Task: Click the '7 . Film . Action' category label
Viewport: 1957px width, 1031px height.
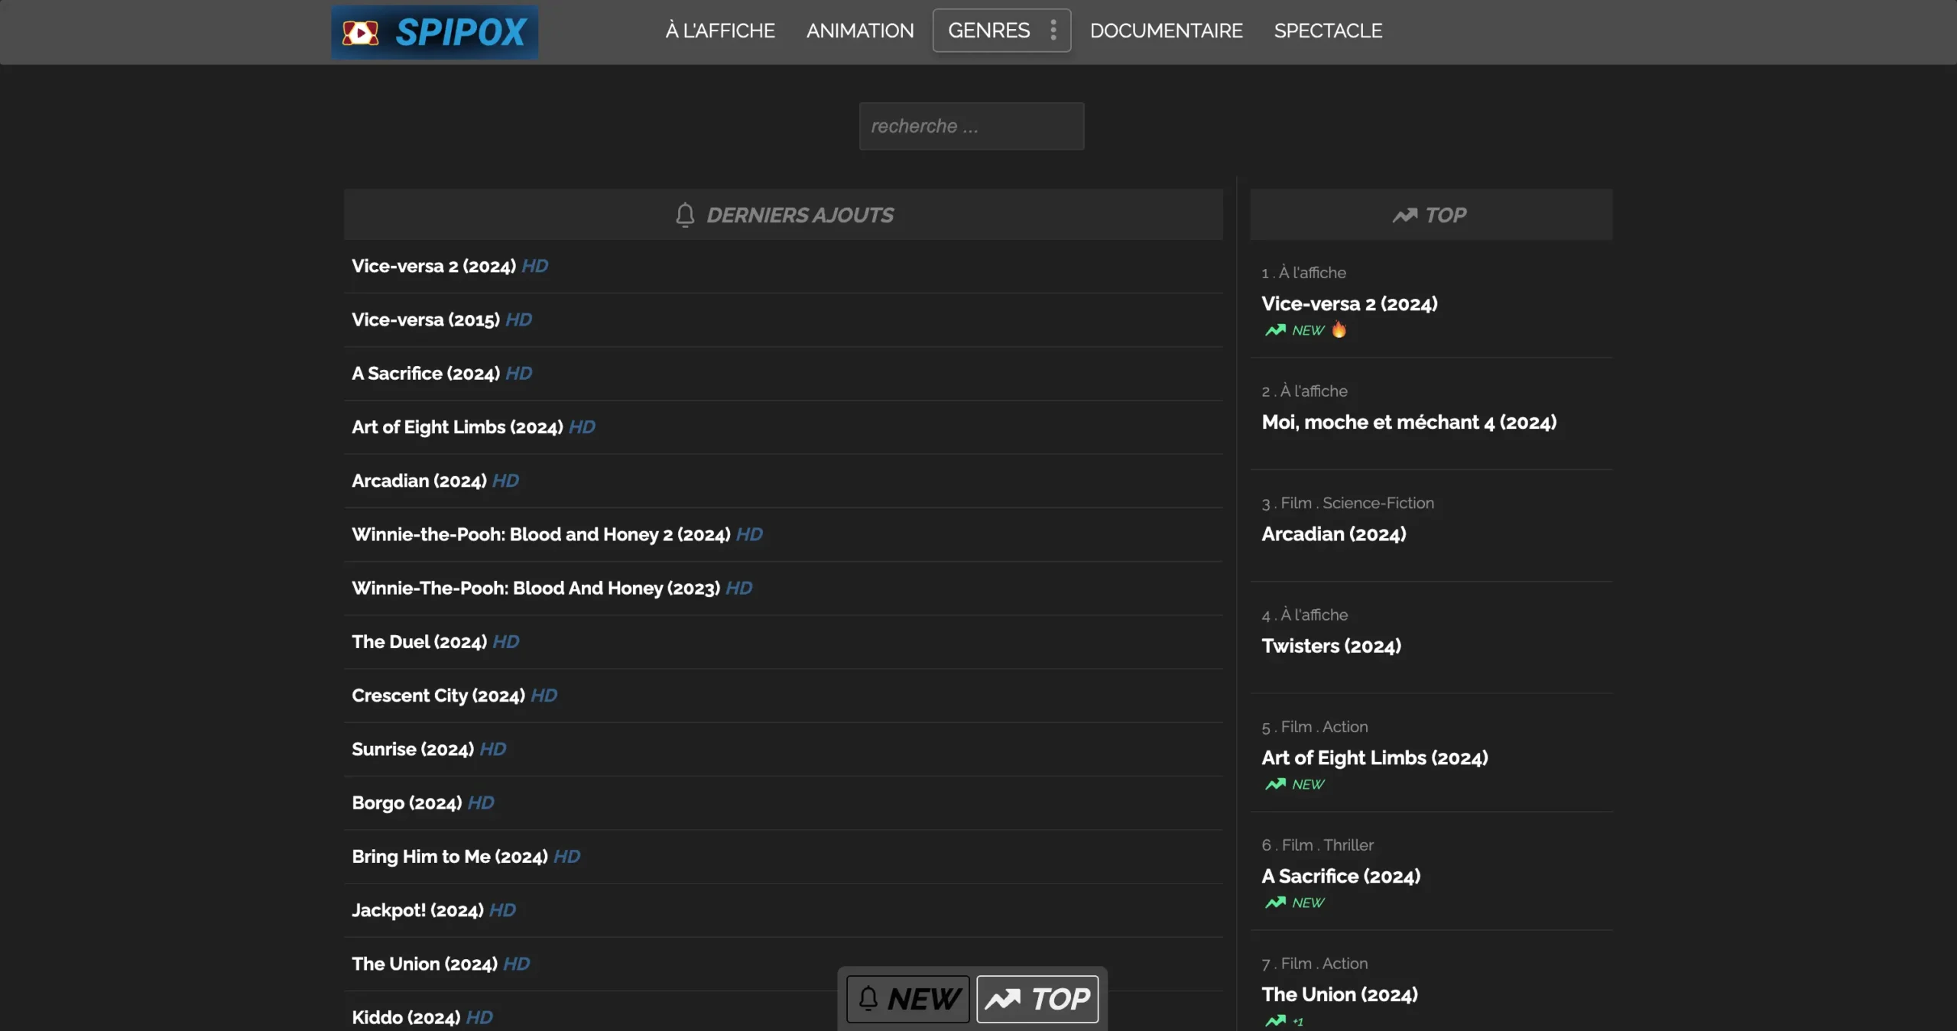Action: (x=1315, y=964)
